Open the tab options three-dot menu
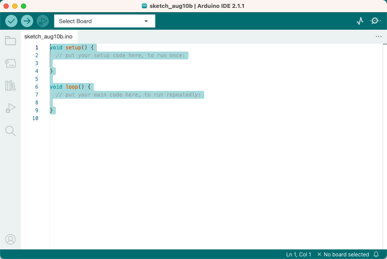Image resolution: width=387 pixels, height=259 pixels. point(378,37)
